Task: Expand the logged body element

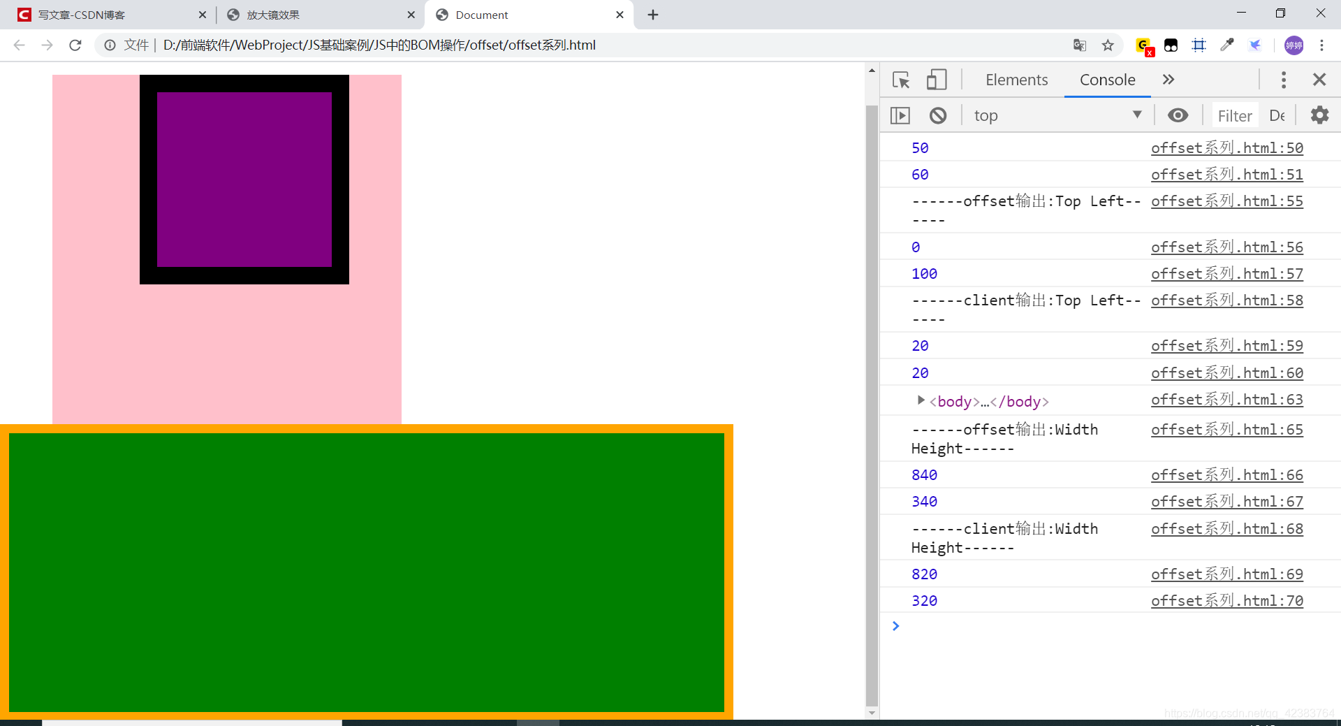Action: pos(920,400)
